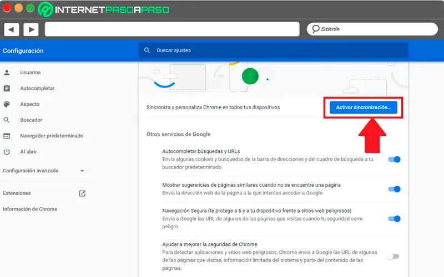Disable the Navegación Segura toggle
The height and width of the screenshot is (277, 444).
pyautogui.click(x=394, y=219)
